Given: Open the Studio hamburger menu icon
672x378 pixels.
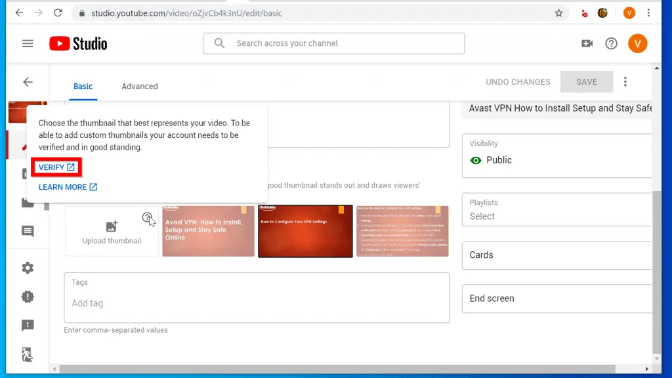Looking at the screenshot, I should pyautogui.click(x=28, y=43).
